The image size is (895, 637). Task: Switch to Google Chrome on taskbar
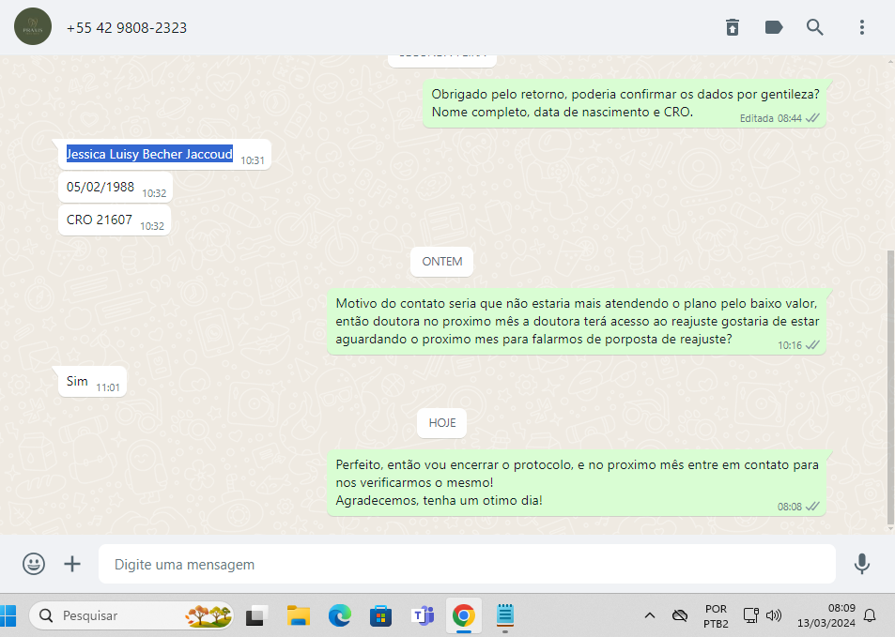pos(464,616)
